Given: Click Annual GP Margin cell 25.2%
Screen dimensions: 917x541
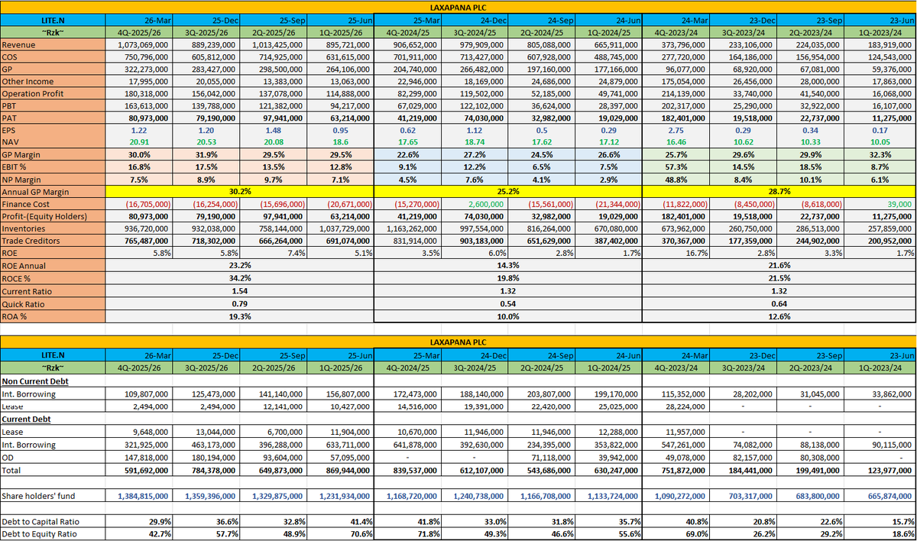Looking at the screenshot, I should [508, 191].
